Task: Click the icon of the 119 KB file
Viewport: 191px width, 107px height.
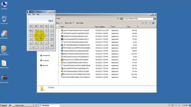Action: pos(62,63)
